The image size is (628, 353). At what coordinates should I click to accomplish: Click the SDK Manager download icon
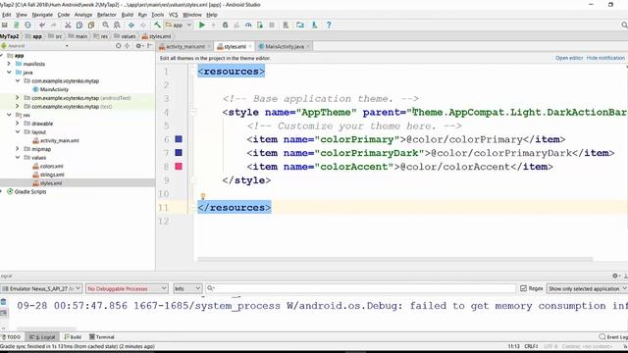pyautogui.click(x=314, y=25)
